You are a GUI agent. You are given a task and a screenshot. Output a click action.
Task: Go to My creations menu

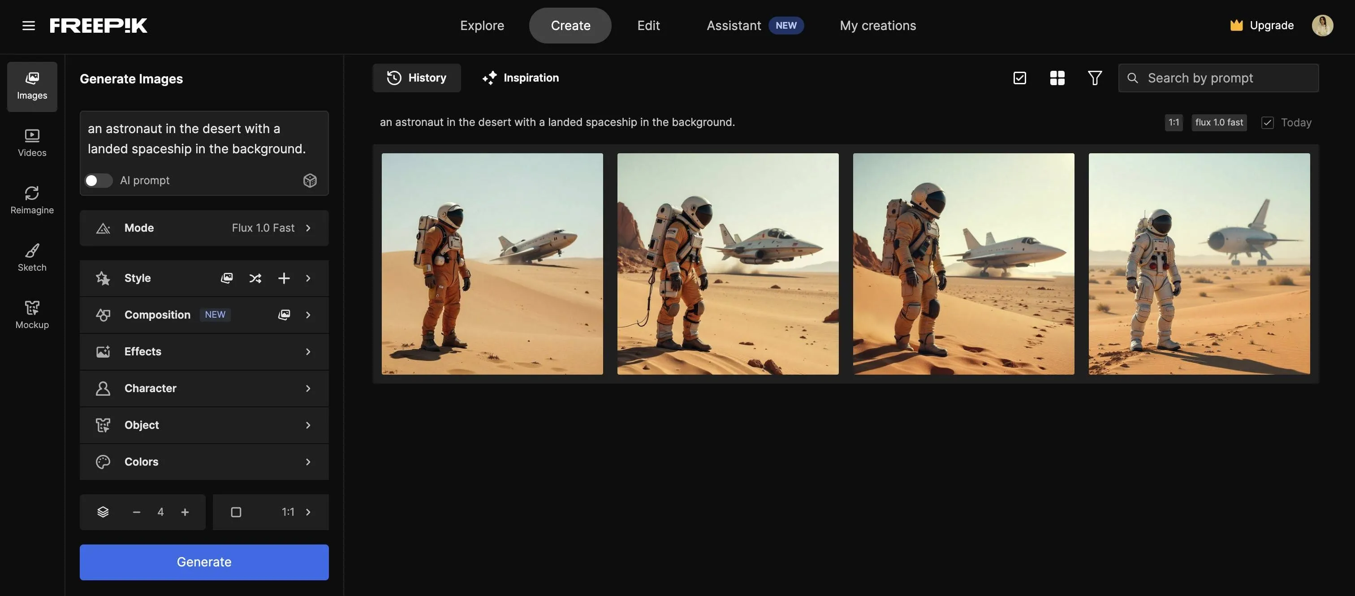pyautogui.click(x=877, y=25)
